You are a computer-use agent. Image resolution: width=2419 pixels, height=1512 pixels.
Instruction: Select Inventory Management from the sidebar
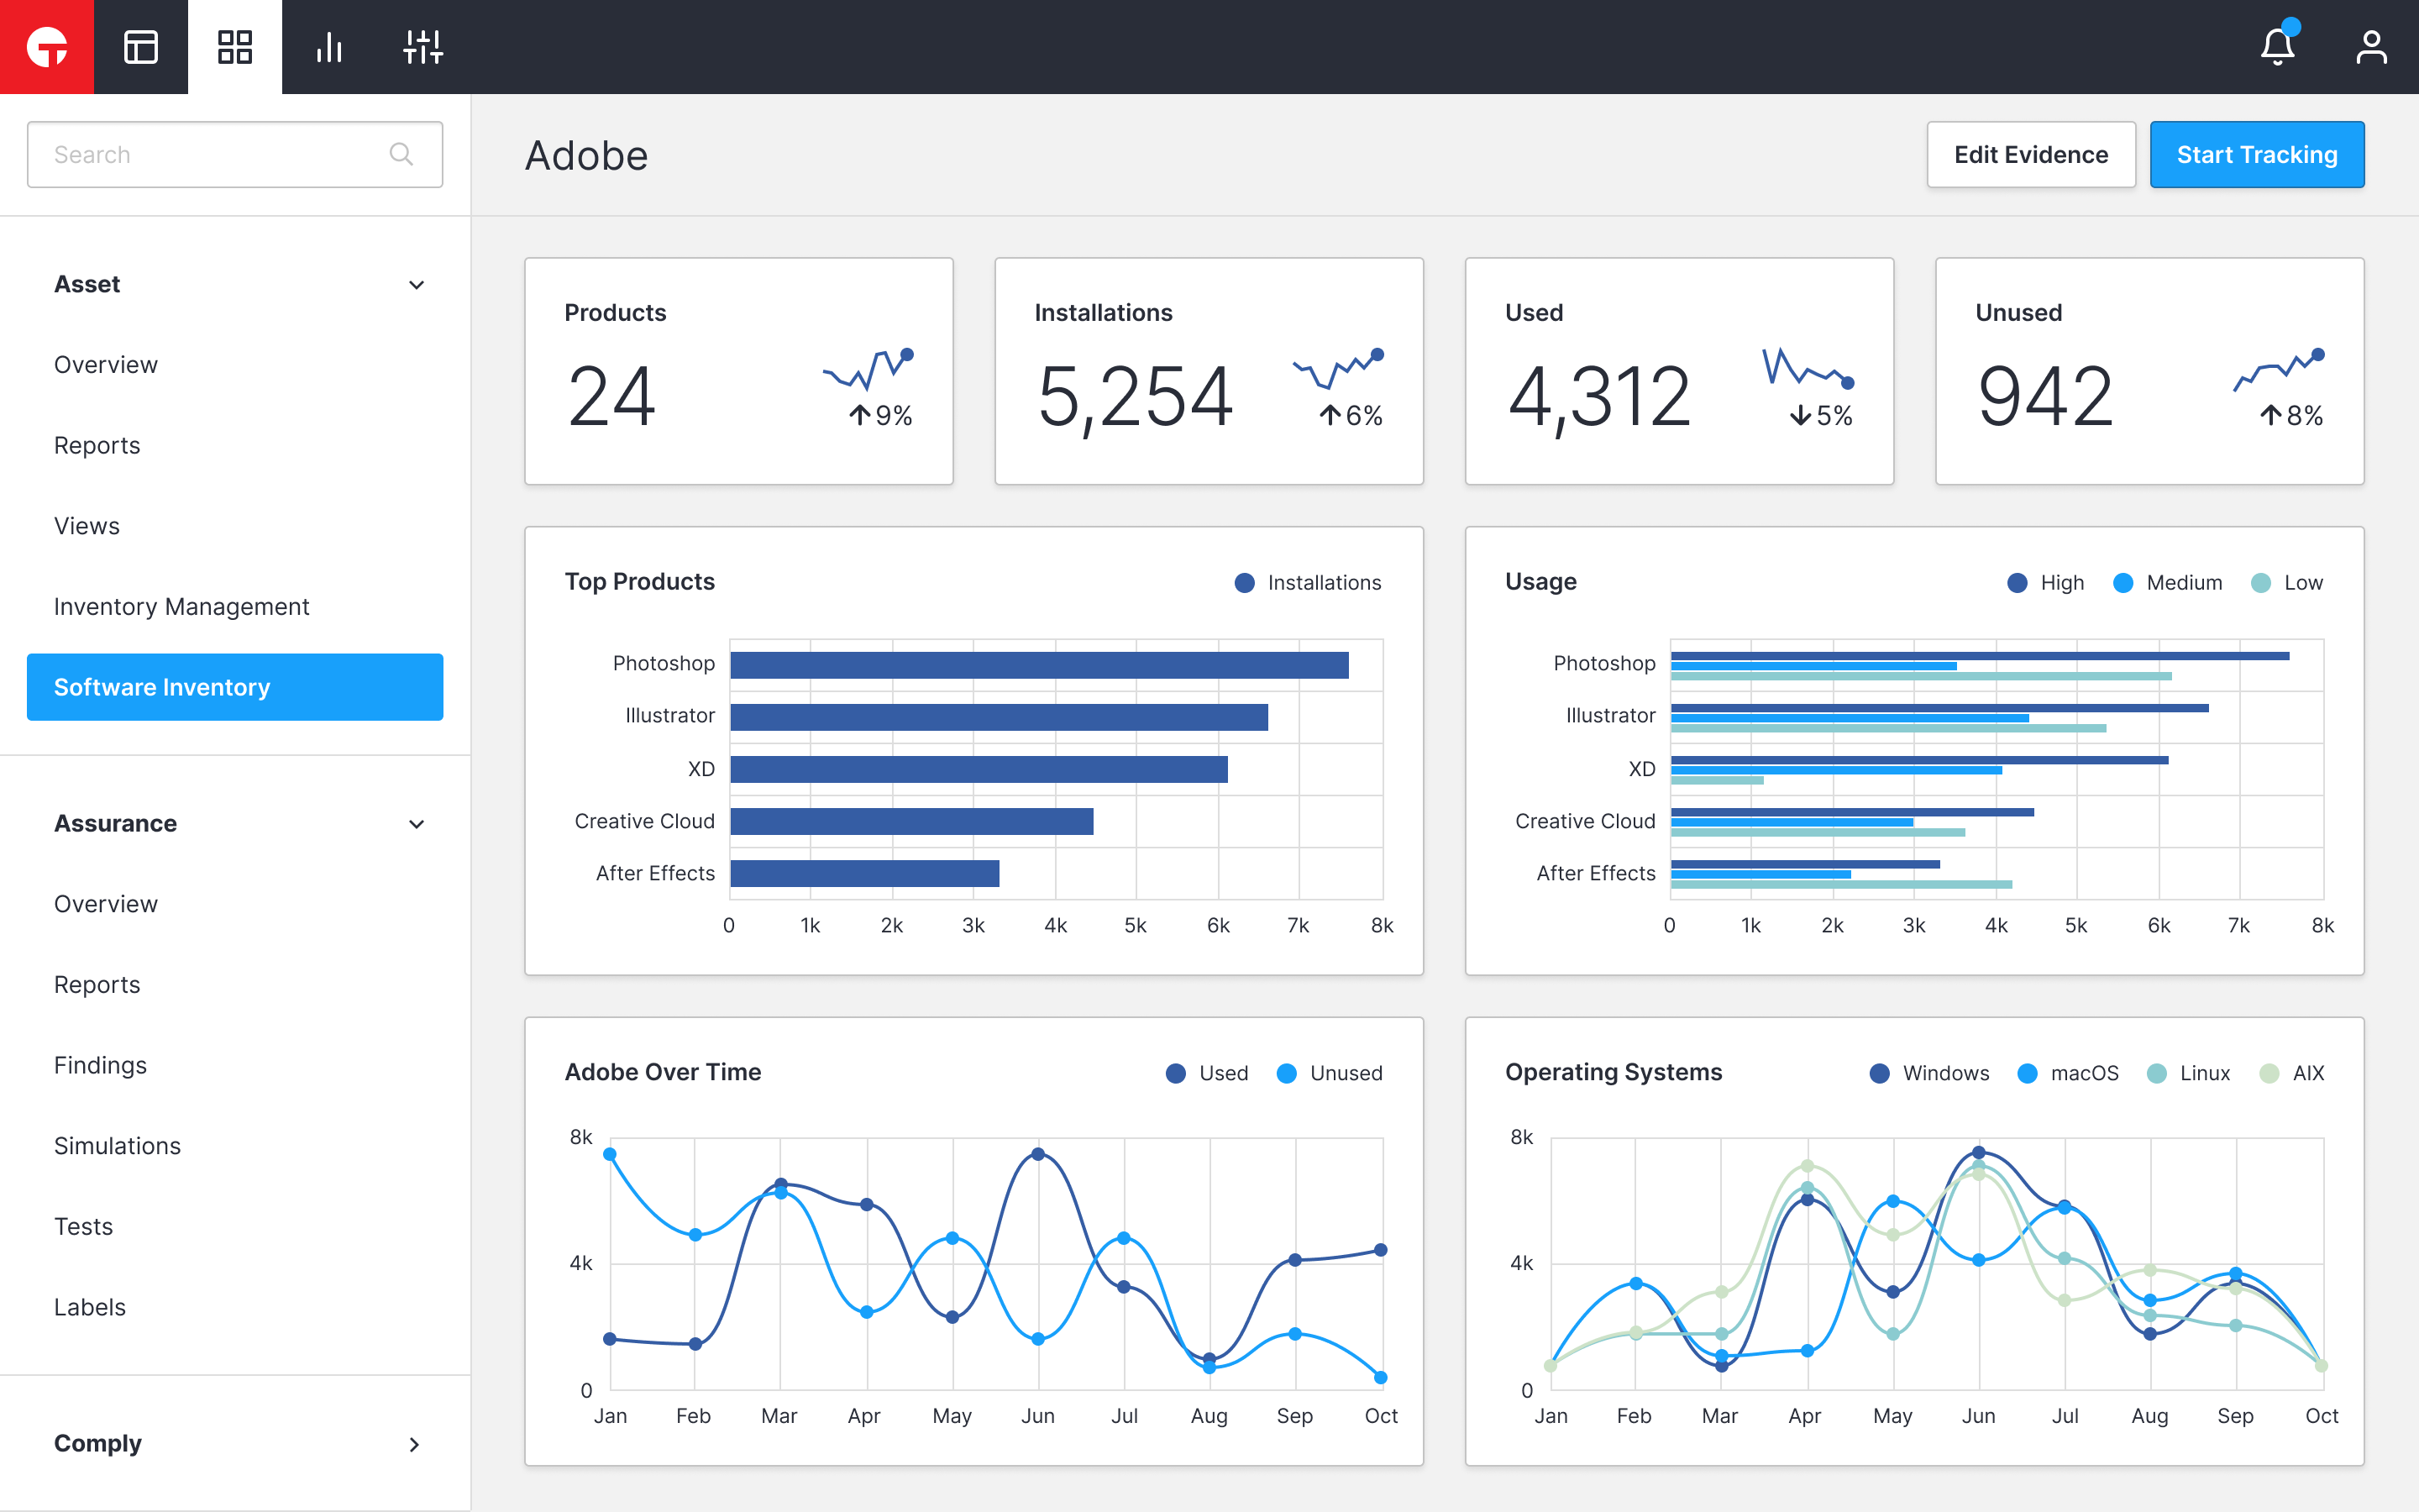[x=181, y=606]
